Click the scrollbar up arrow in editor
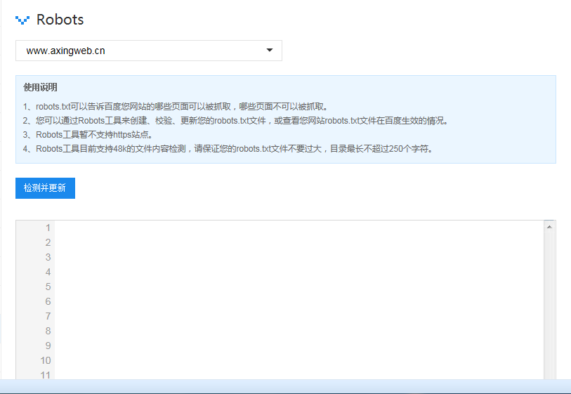571x394 pixels. click(549, 227)
